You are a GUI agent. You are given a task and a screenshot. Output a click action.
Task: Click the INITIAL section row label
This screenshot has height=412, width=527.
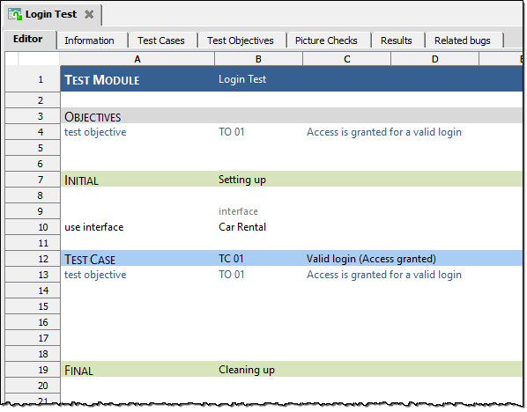[x=82, y=180]
